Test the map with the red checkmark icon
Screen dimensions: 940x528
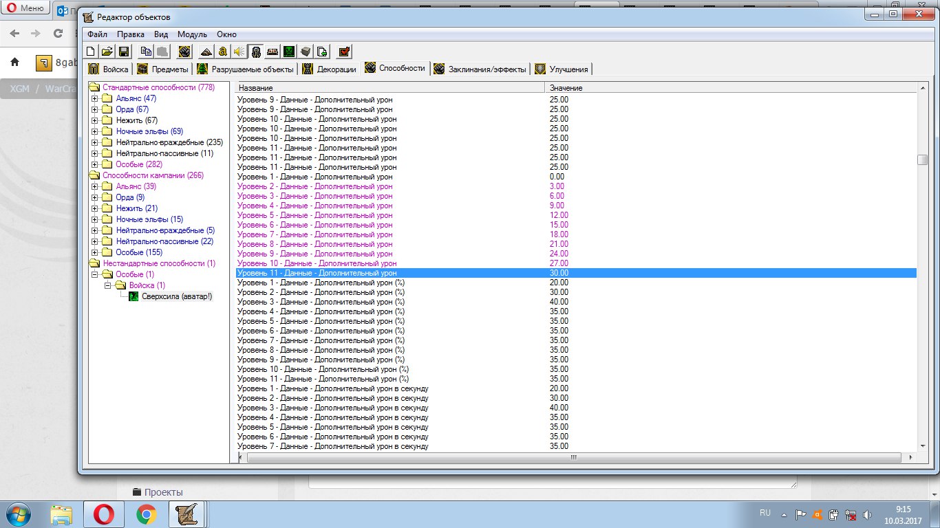(345, 51)
